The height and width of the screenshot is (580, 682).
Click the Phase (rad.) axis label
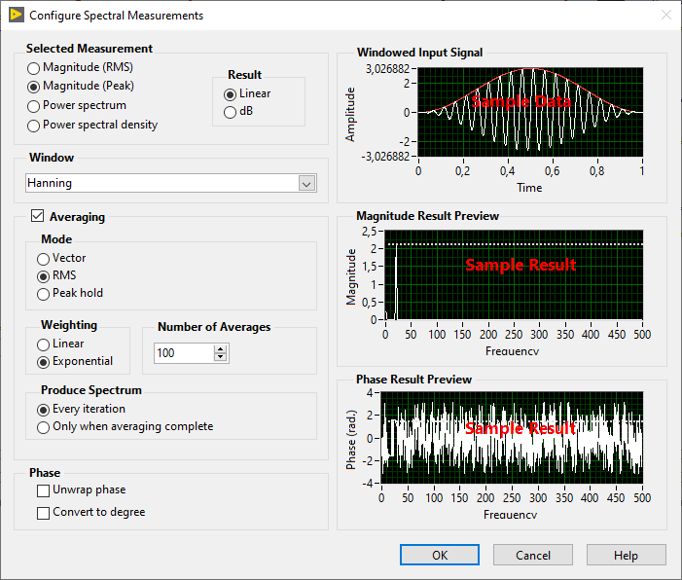pyautogui.click(x=350, y=440)
